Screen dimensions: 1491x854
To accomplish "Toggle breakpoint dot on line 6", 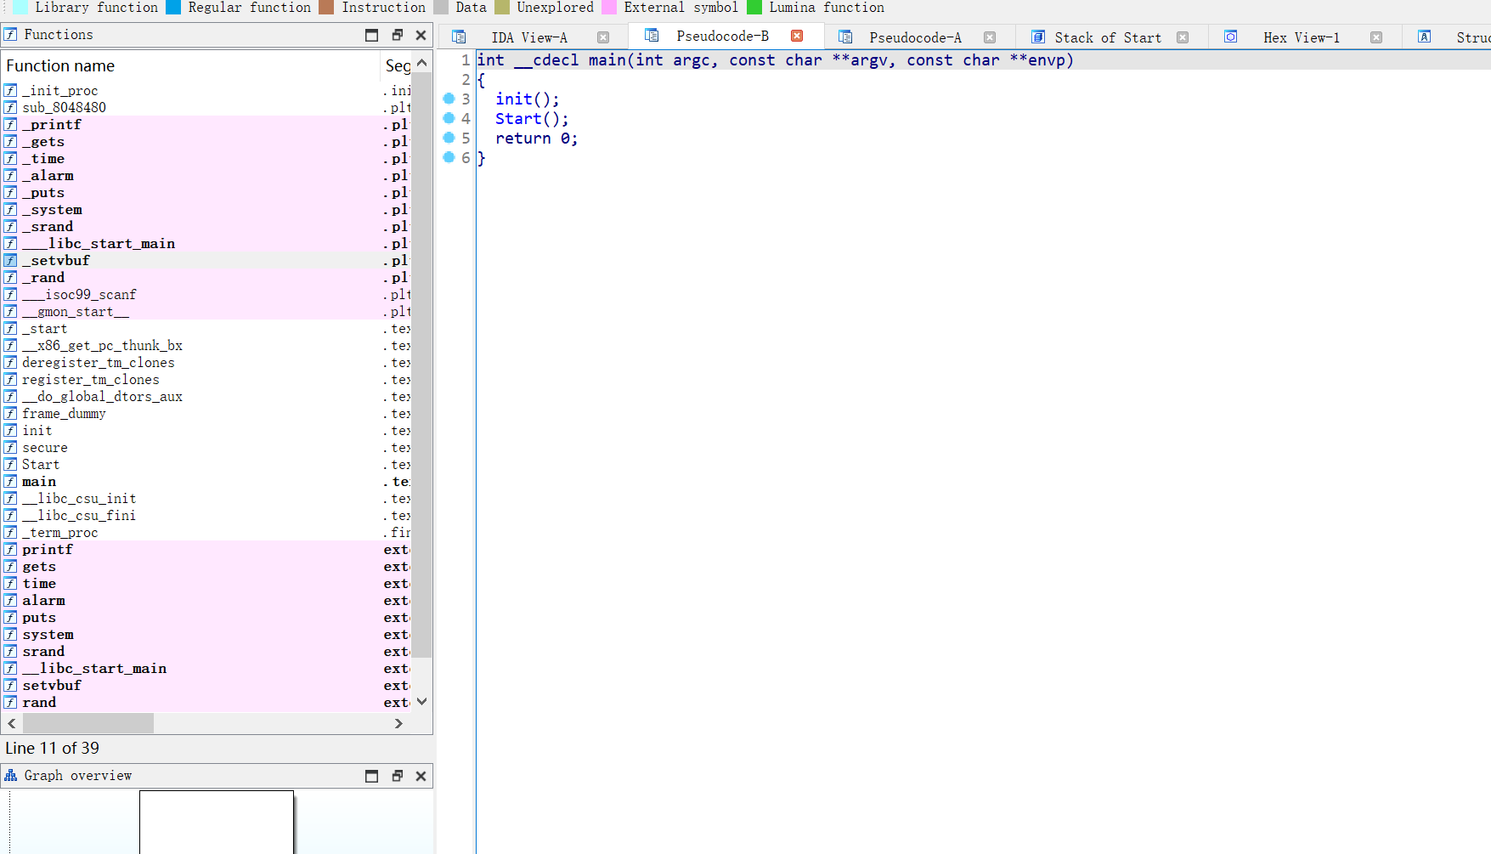I will click(x=449, y=157).
